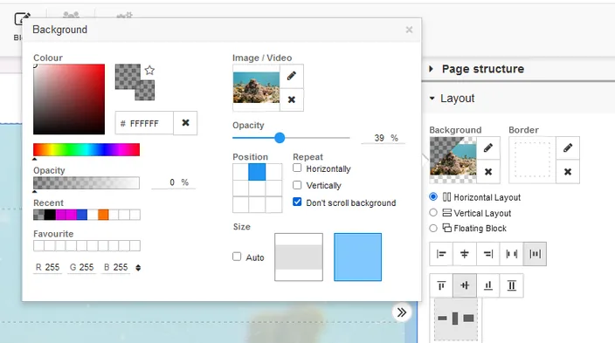
Task: Stretch content vertically
Action: click(x=511, y=285)
